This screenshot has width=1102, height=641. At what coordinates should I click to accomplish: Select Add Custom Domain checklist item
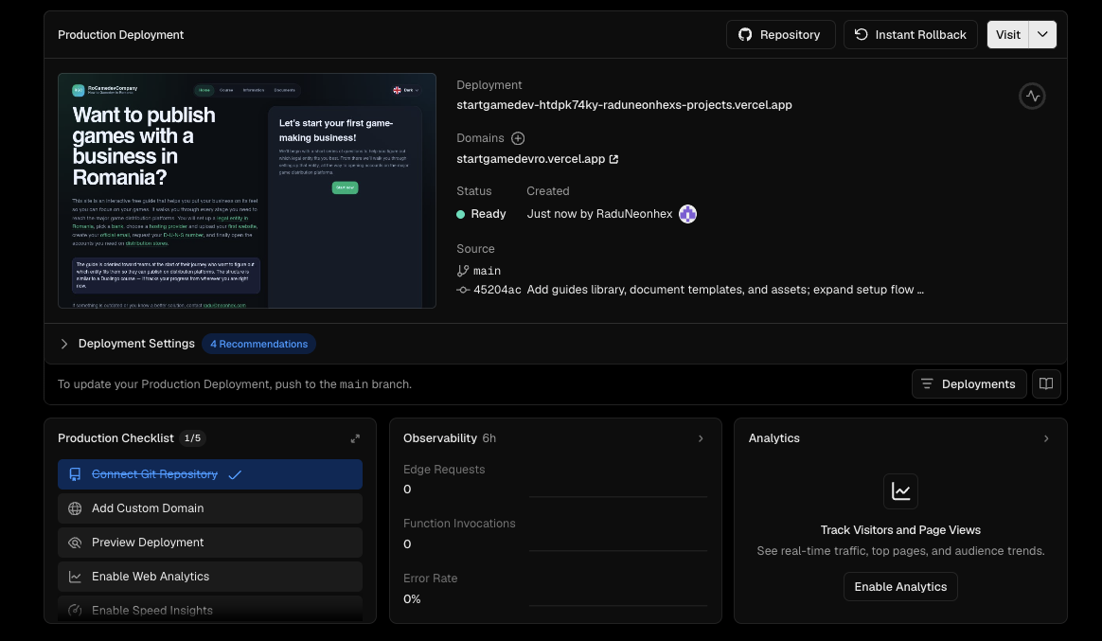pyautogui.click(x=210, y=508)
